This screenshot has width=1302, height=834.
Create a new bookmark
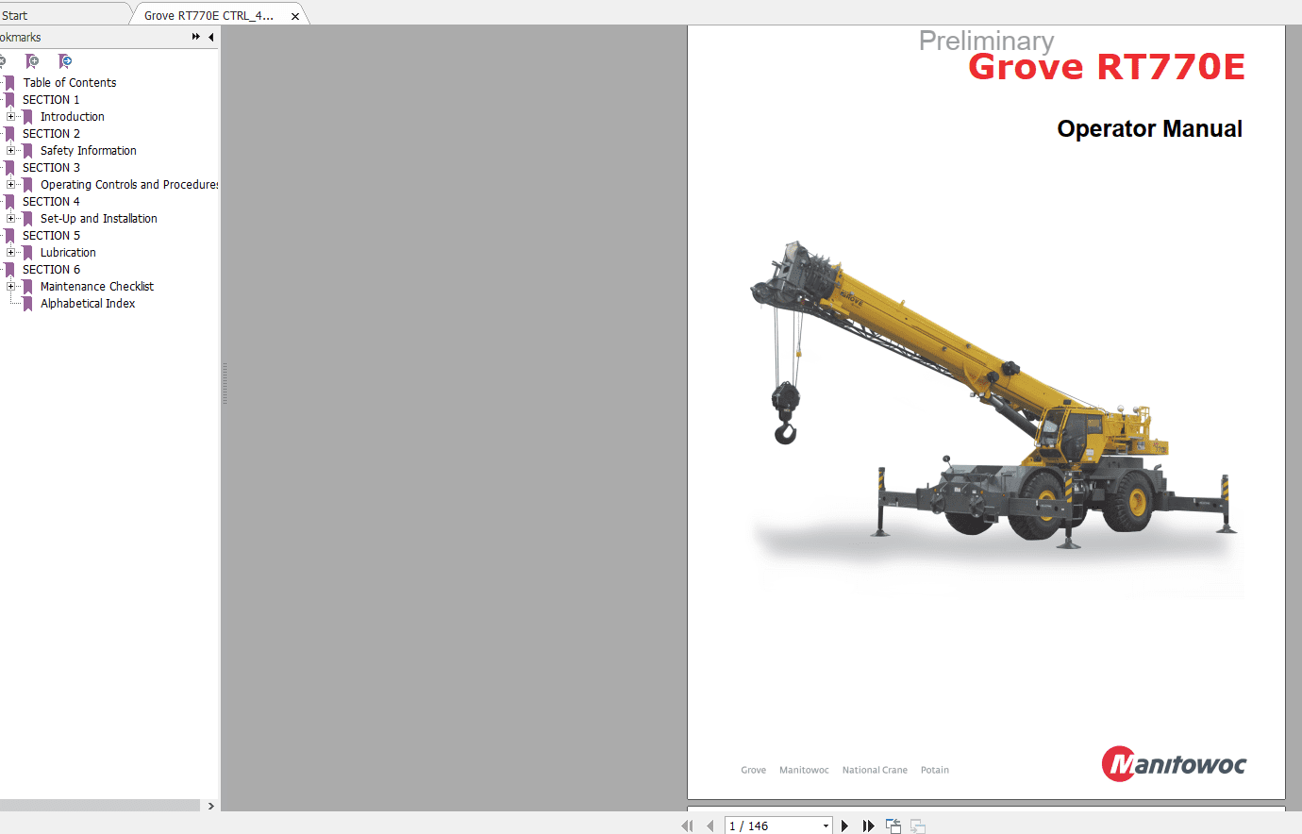click(32, 60)
